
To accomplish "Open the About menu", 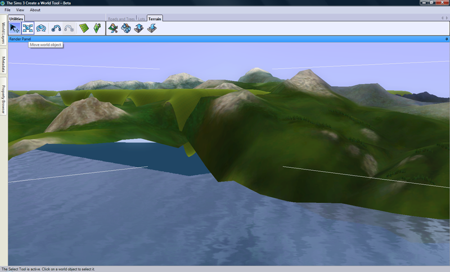I will click(35, 10).
